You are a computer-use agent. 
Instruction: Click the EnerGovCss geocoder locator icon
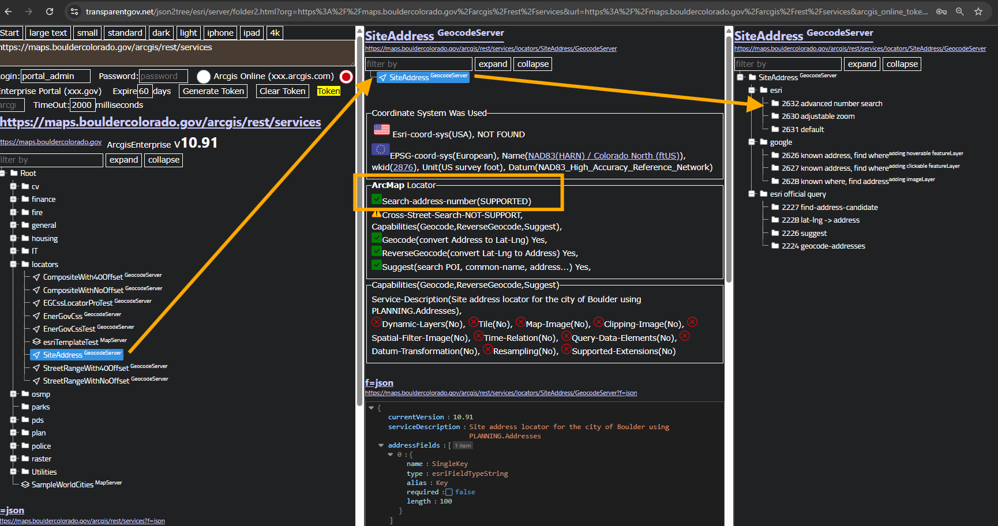click(x=36, y=316)
